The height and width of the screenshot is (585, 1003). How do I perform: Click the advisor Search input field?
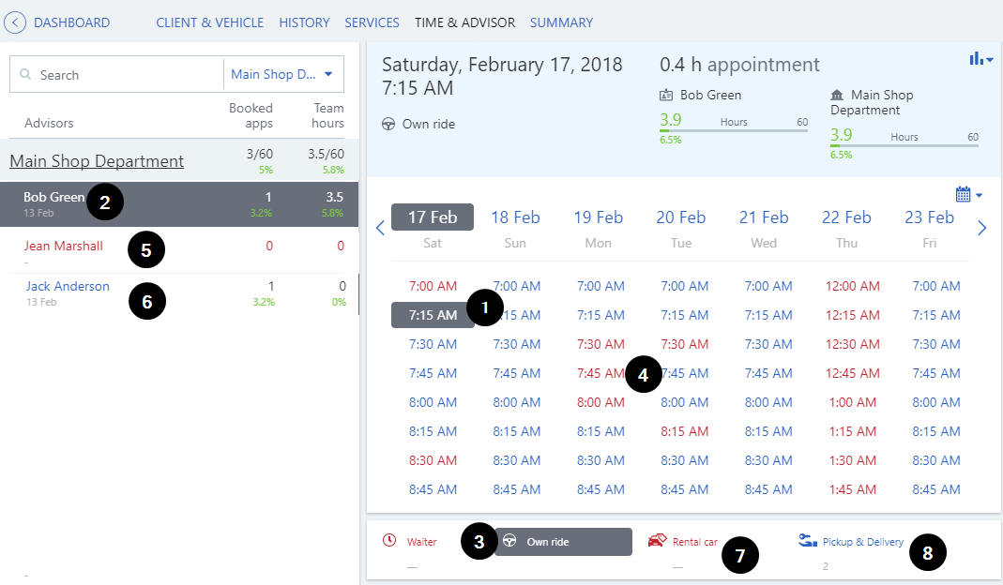127,75
